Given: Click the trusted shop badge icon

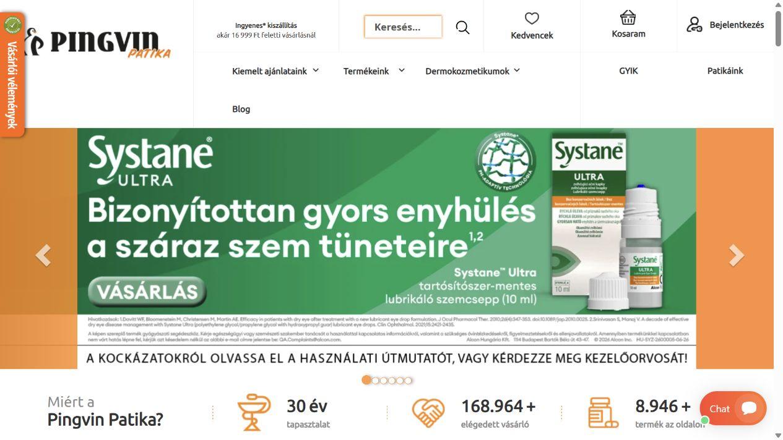Looking at the screenshot, I should click(x=12, y=26).
